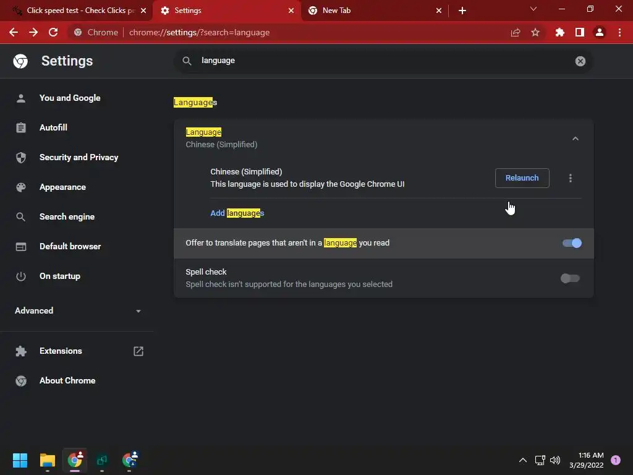Close the New Tab tab
Viewport: 633px width, 475px height.
coord(439,11)
